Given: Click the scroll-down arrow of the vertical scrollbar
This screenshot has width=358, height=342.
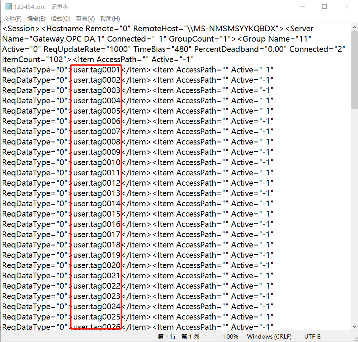Looking at the screenshot, I should (x=354, y=326).
